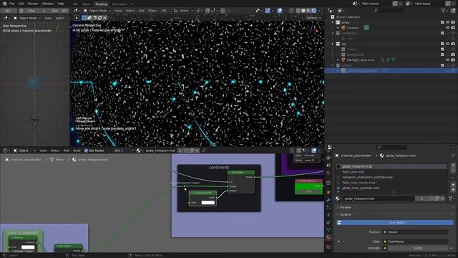Disable props collection in renders
Image resolution: width=458 pixels, height=258 pixels.
pos(453,22)
